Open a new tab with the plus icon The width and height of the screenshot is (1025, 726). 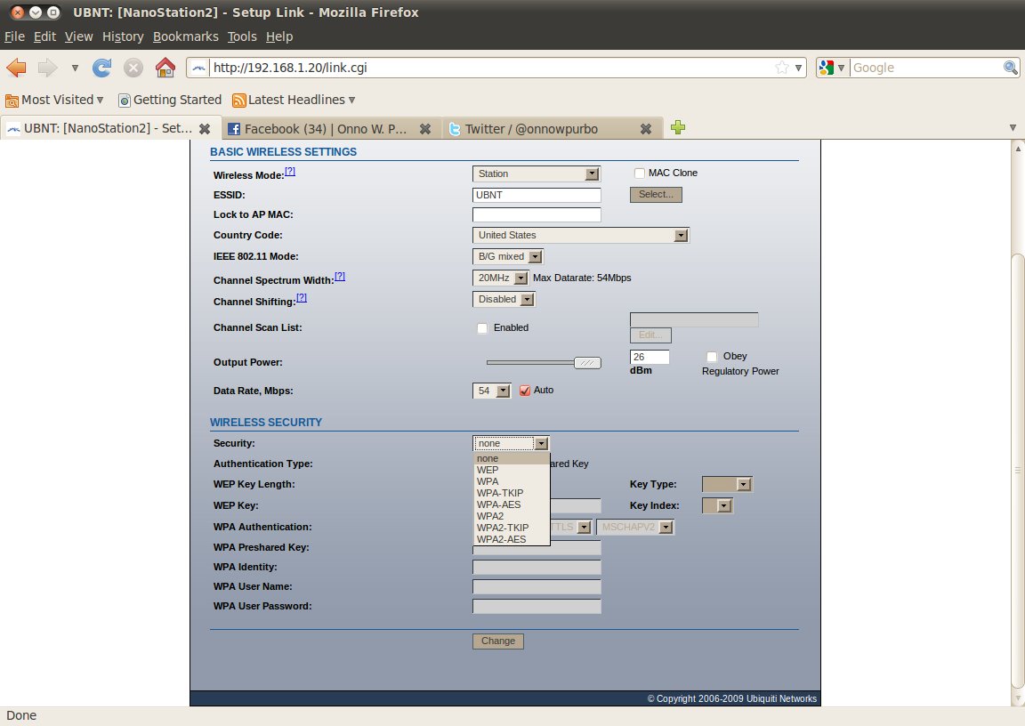point(678,128)
